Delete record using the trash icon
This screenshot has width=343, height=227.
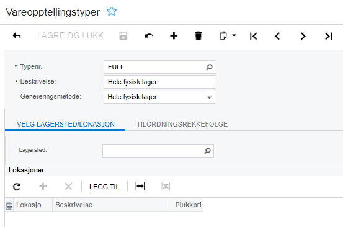198,36
